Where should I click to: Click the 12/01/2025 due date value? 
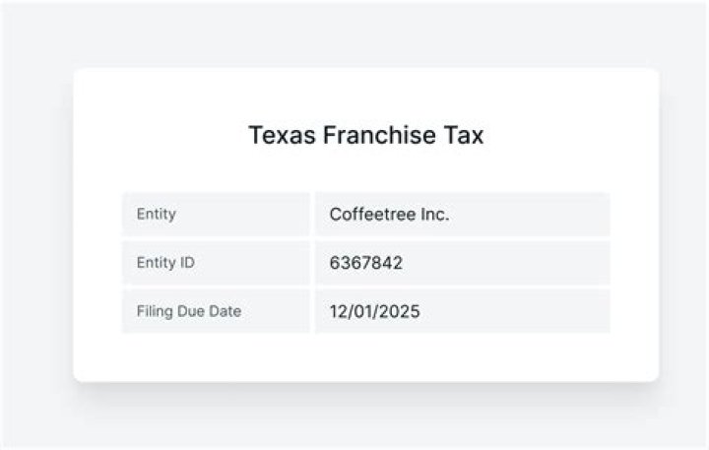374,311
